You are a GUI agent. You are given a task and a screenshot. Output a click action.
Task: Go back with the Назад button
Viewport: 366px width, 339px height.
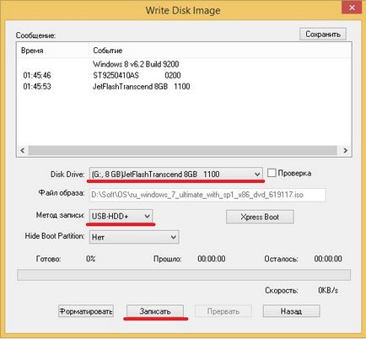point(291,311)
